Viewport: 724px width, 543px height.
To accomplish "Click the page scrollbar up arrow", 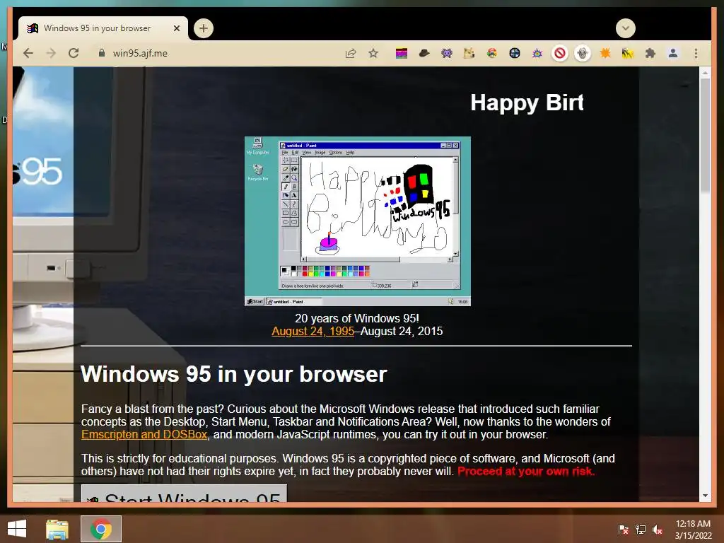I will pyautogui.click(x=705, y=73).
